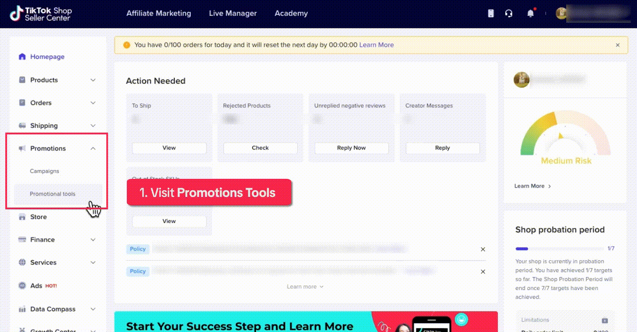The height and width of the screenshot is (332, 637).
Task: Open the Live Manager menu
Action: pyautogui.click(x=233, y=13)
